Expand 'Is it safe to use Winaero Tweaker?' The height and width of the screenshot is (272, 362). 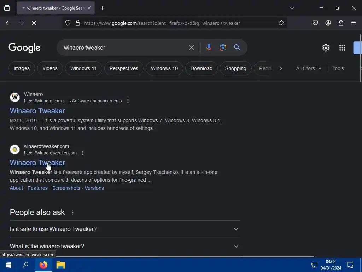[125, 229]
